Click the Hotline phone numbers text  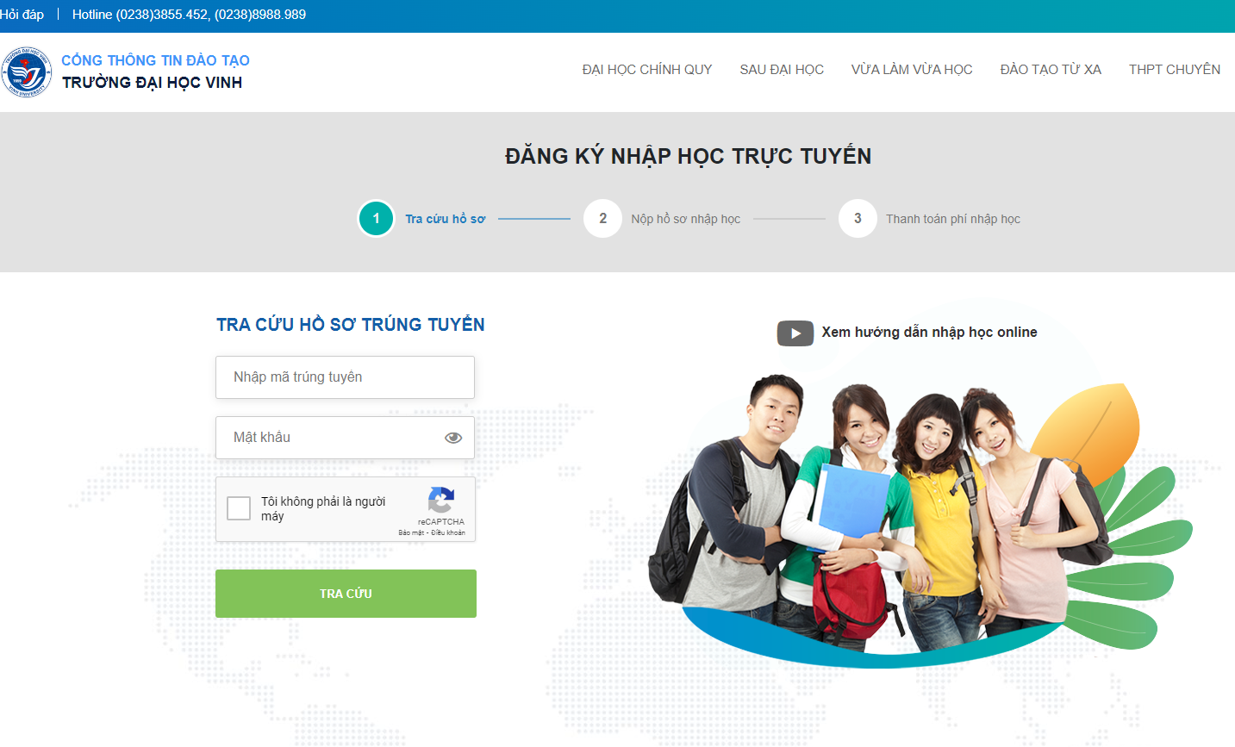[x=189, y=15]
